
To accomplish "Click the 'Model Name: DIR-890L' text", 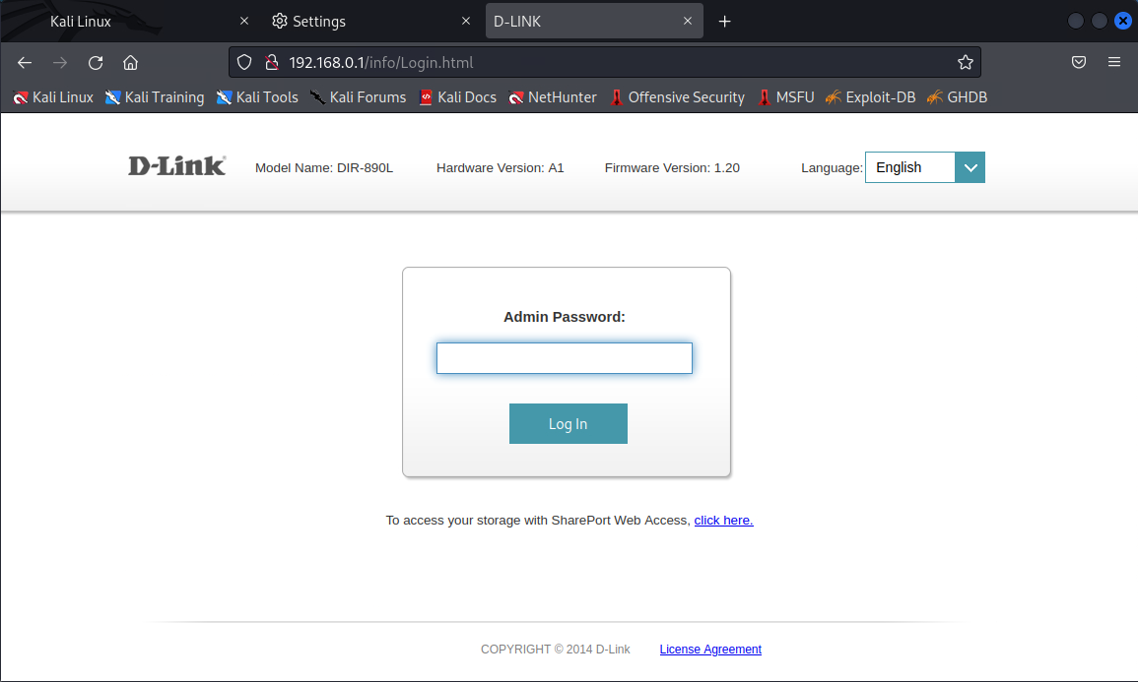I will [x=324, y=168].
